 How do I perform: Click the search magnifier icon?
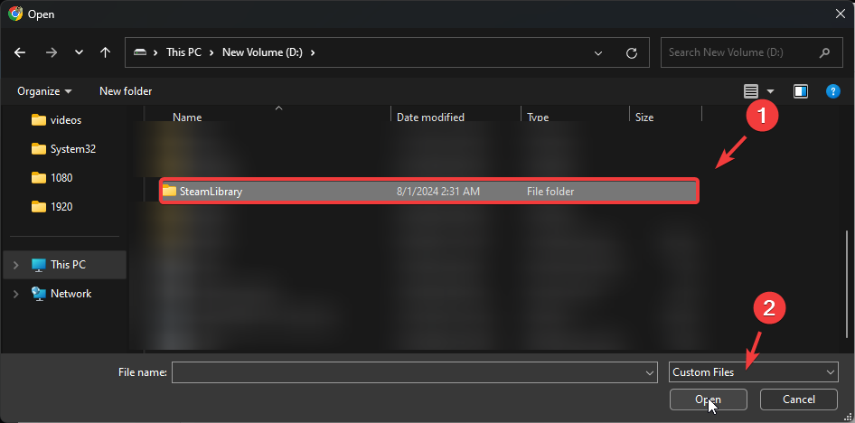tap(824, 52)
